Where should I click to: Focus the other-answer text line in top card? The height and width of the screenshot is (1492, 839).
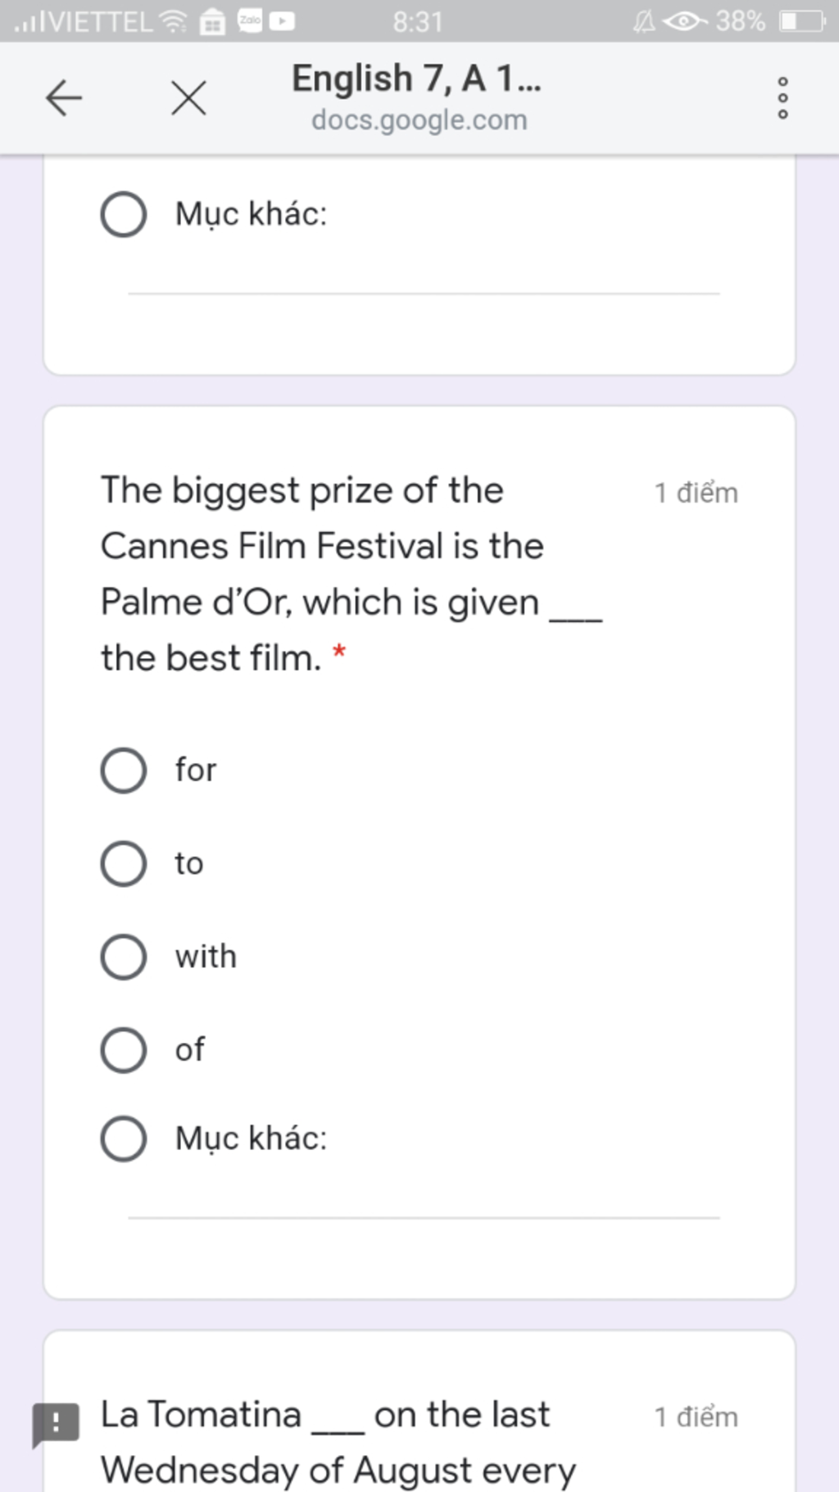(x=424, y=277)
